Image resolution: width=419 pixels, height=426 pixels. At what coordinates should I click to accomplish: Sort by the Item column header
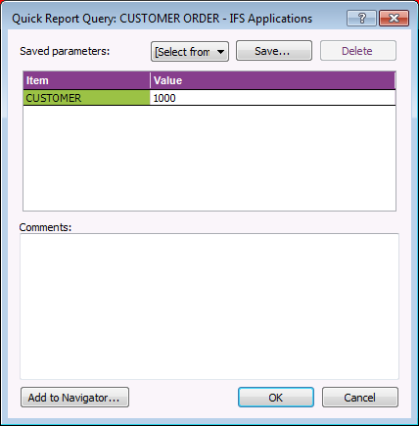coord(86,80)
